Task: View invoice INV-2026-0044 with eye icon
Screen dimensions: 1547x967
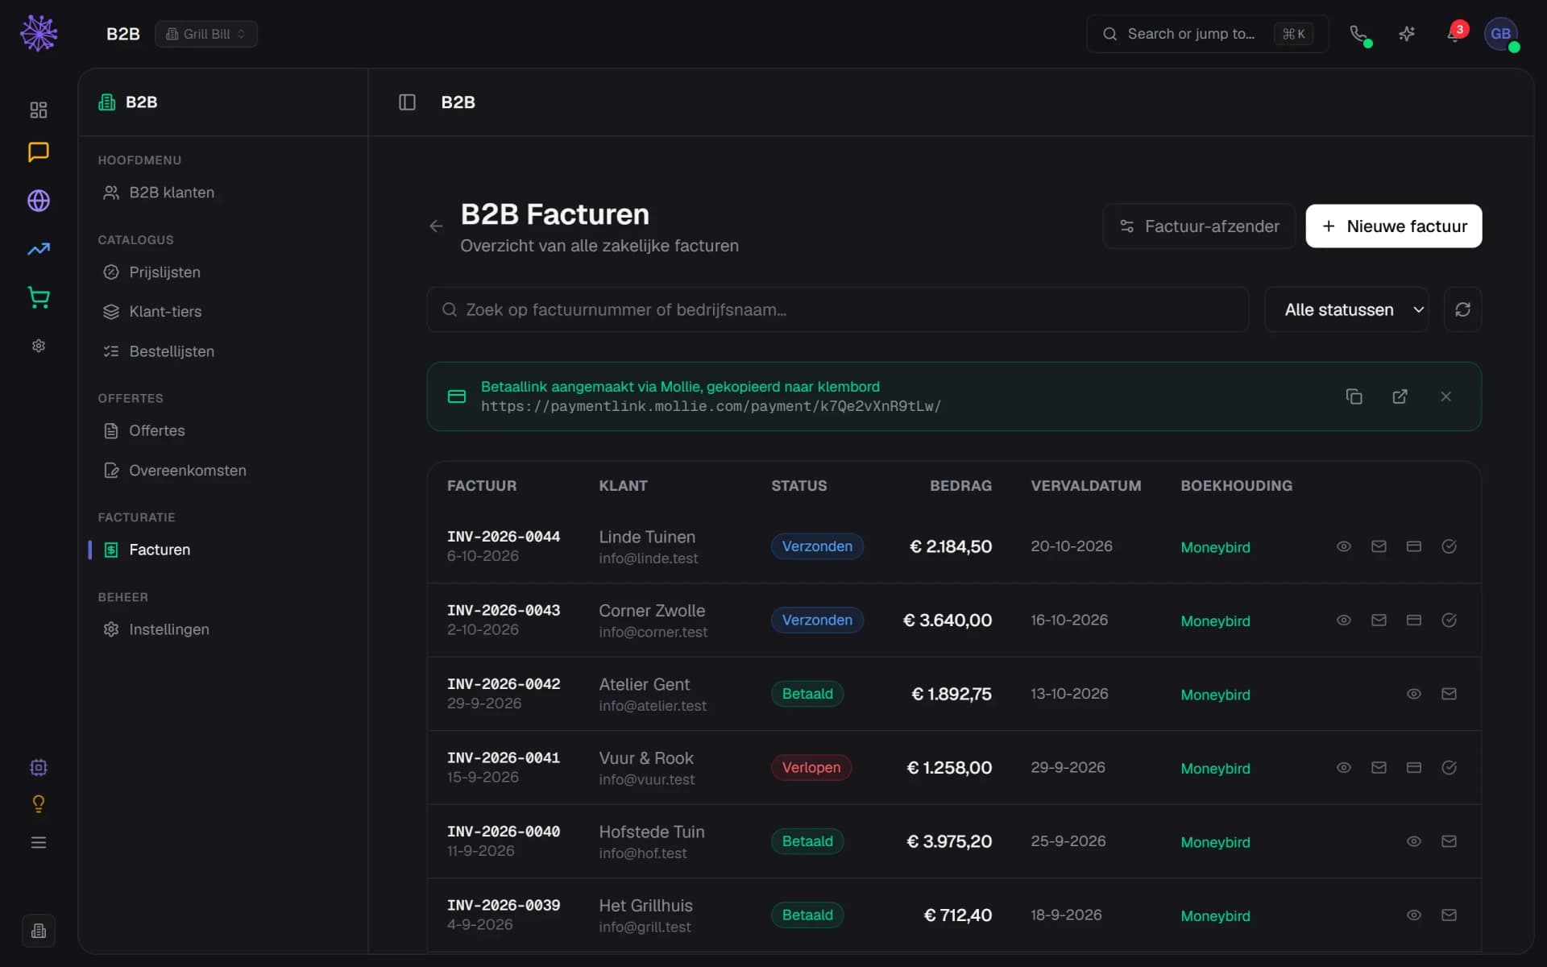Action: [x=1344, y=546]
